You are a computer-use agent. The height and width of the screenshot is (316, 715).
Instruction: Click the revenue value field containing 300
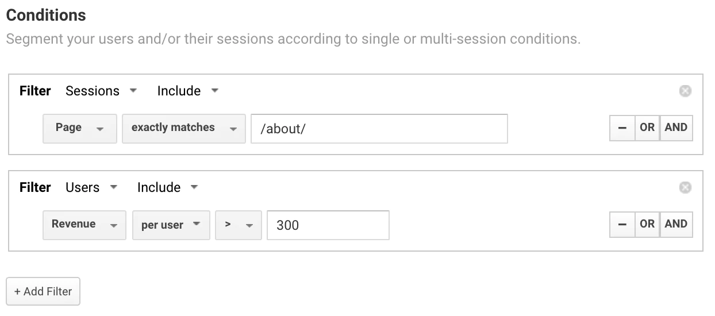point(328,225)
